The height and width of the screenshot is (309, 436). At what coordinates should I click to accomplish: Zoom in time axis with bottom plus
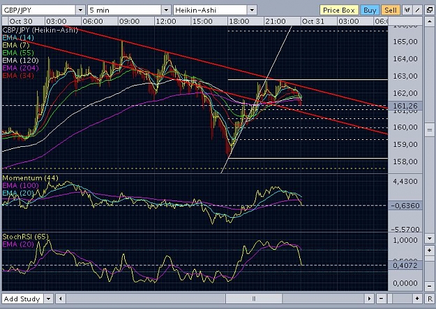[417, 299]
